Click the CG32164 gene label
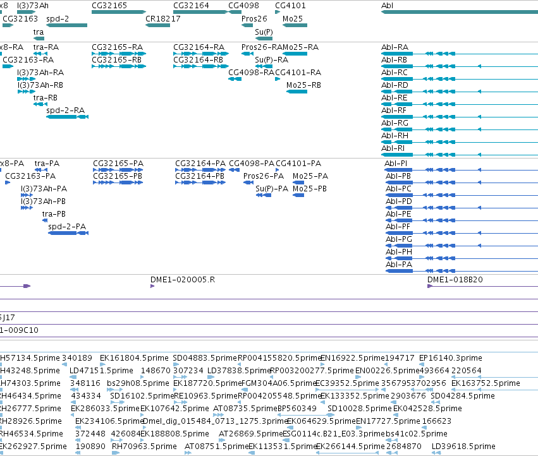 191,6
